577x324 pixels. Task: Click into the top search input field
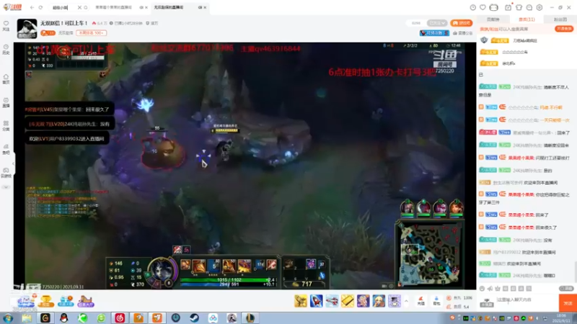click(63, 7)
